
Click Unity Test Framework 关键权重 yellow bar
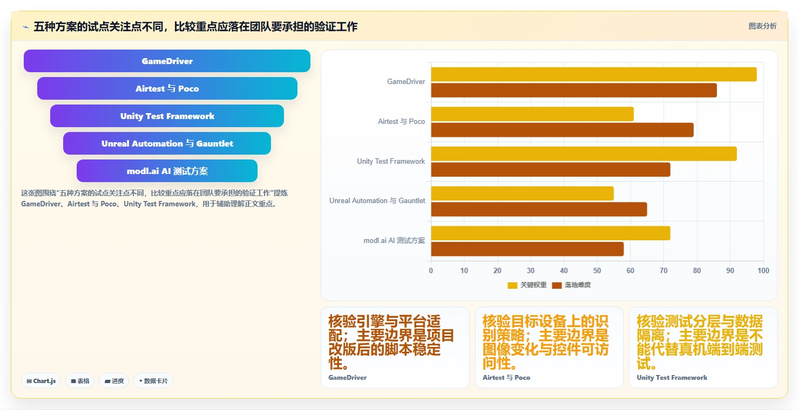tap(584, 154)
